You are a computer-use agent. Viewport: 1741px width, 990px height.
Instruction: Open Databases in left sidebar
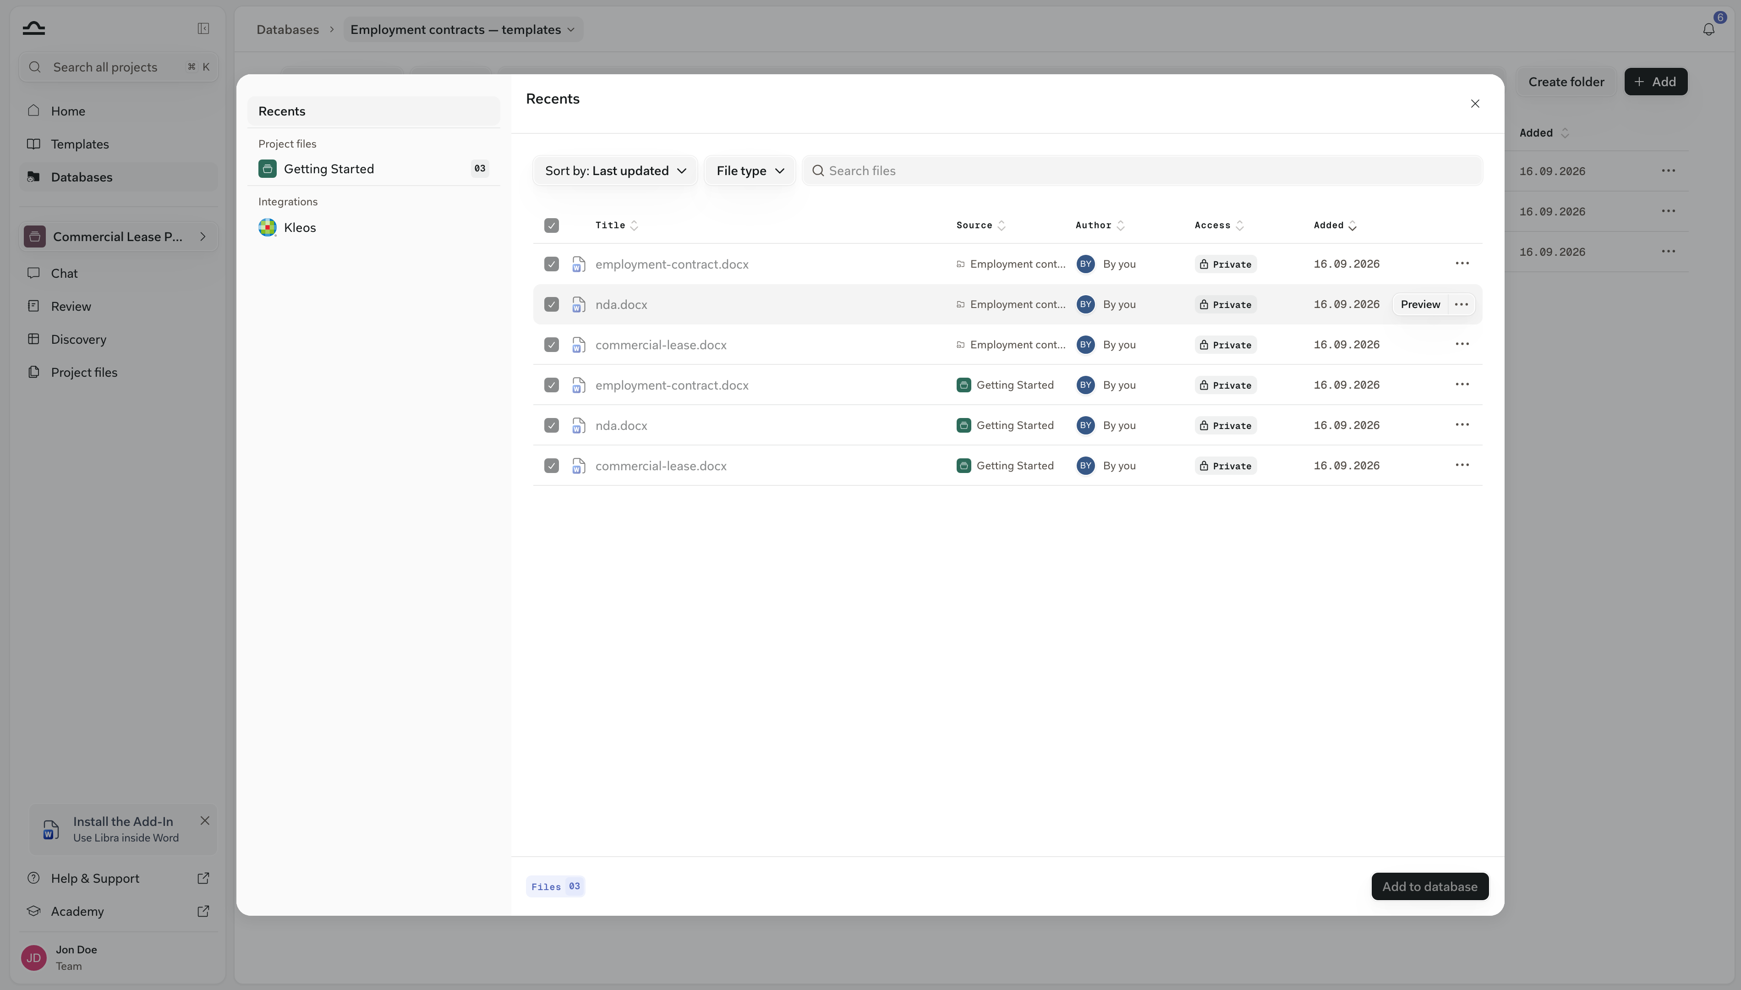tap(118, 177)
